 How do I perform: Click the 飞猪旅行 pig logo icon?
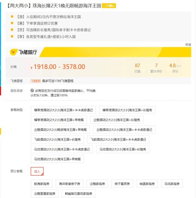click(x=14, y=52)
